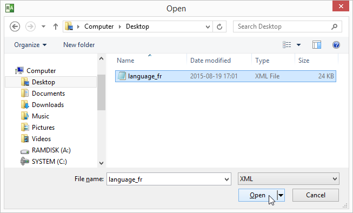Open Help with the question mark icon
Screen dimensions: 353x213
(336, 45)
